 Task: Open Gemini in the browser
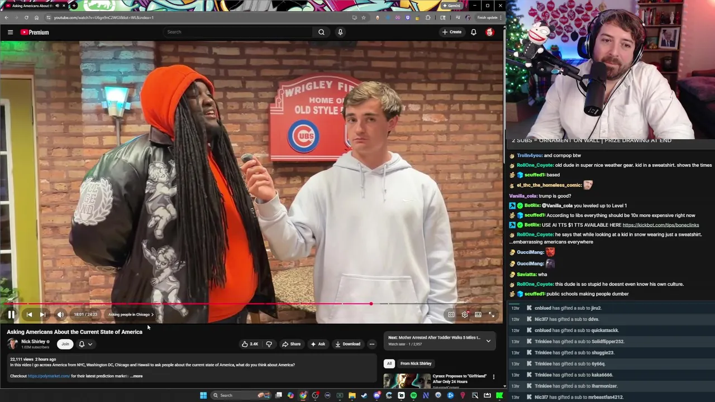[x=451, y=6]
